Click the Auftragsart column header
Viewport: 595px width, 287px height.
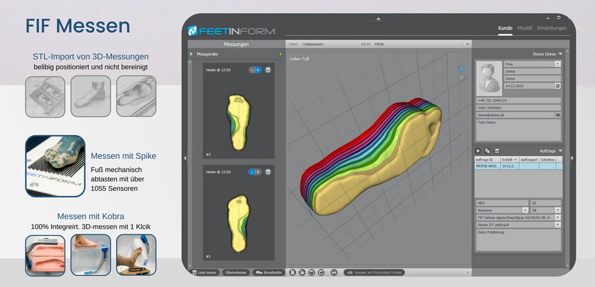[x=529, y=160]
